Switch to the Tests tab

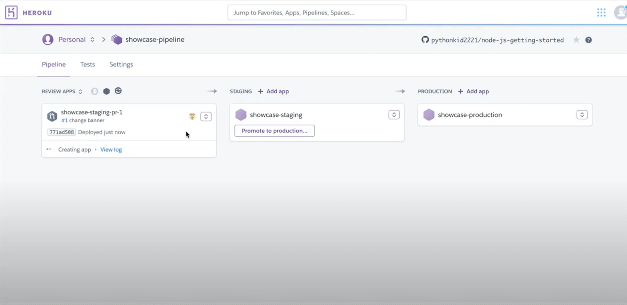[87, 64]
